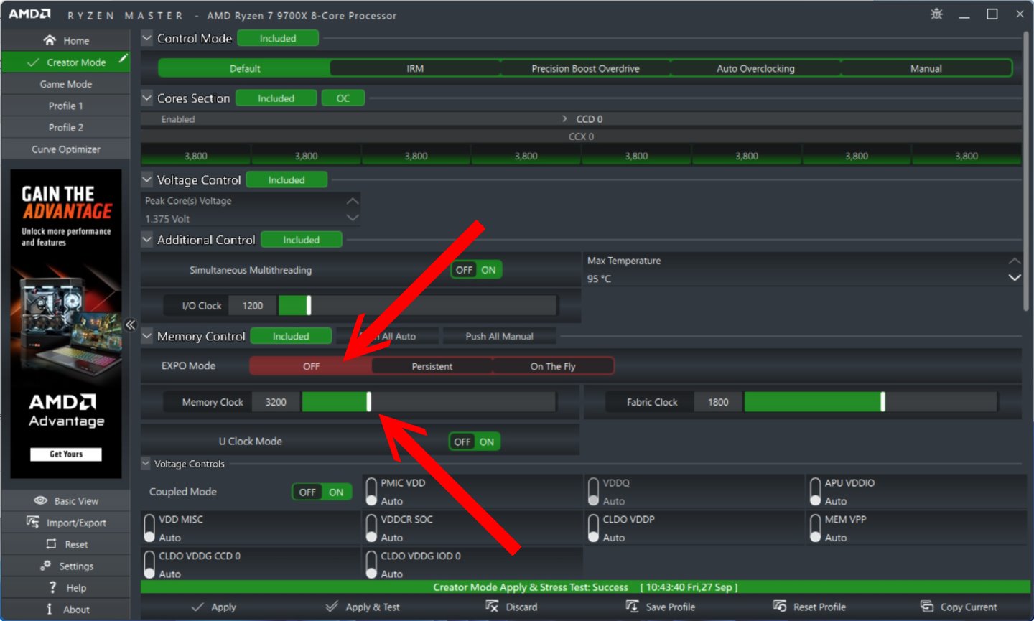This screenshot has width=1034, height=621.
Task: Click Copy Current
Action: pos(959,607)
